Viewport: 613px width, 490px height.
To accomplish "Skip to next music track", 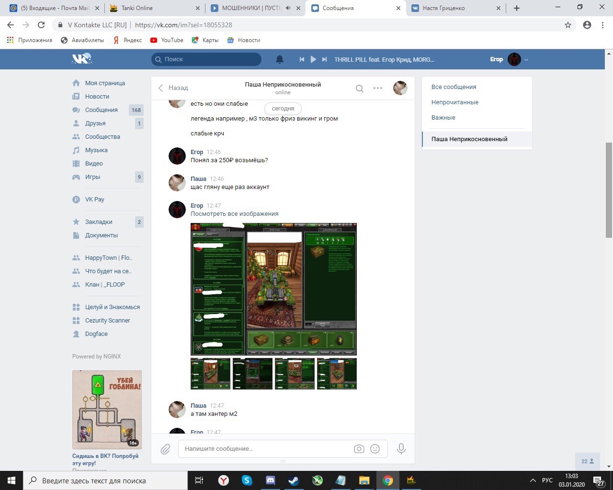I will [324, 59].
